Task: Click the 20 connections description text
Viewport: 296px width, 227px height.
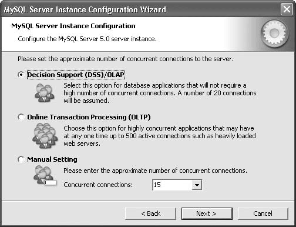Action: tap(160, 93)
